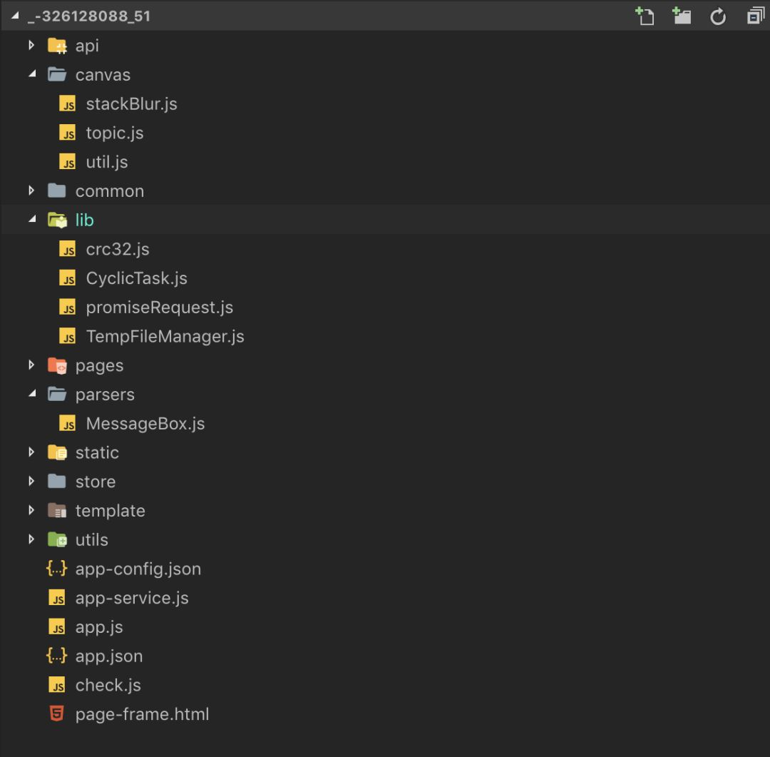Collapse all folders using header icon
The width and height of the screenshot is (770, 757).
[754, 16]
